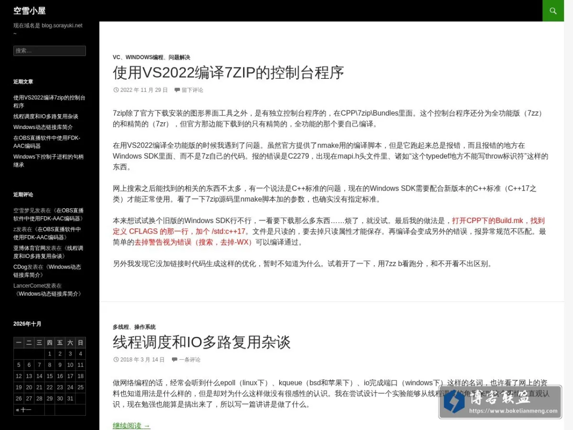Focus the sidebar 搜索 input field
This screenshot has width=573, height=430.
pyautogui.click(x=50, y=51)
